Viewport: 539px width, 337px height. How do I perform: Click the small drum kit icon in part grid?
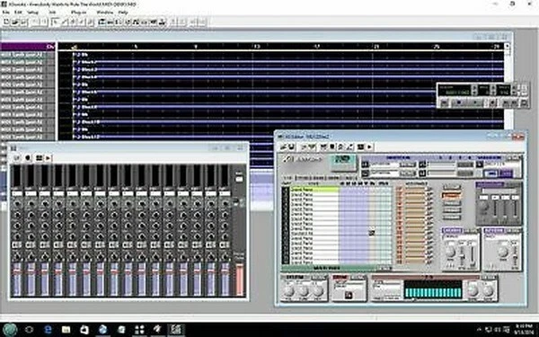[371, 233]
